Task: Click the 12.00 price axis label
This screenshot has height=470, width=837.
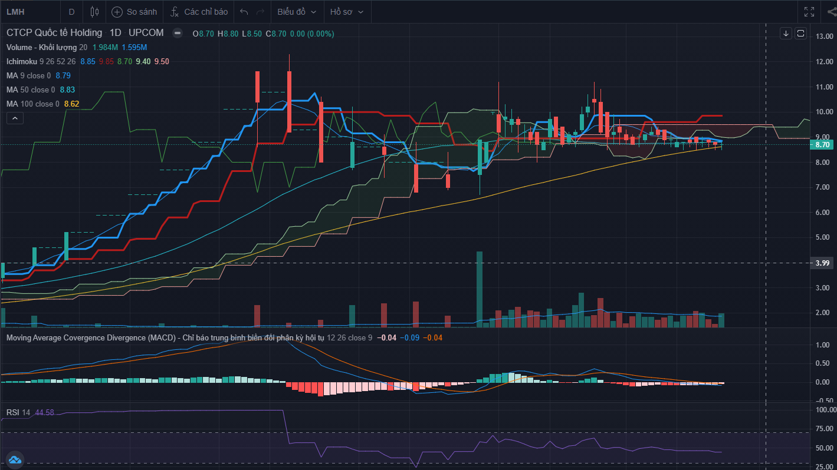Action: click(823, 62)
